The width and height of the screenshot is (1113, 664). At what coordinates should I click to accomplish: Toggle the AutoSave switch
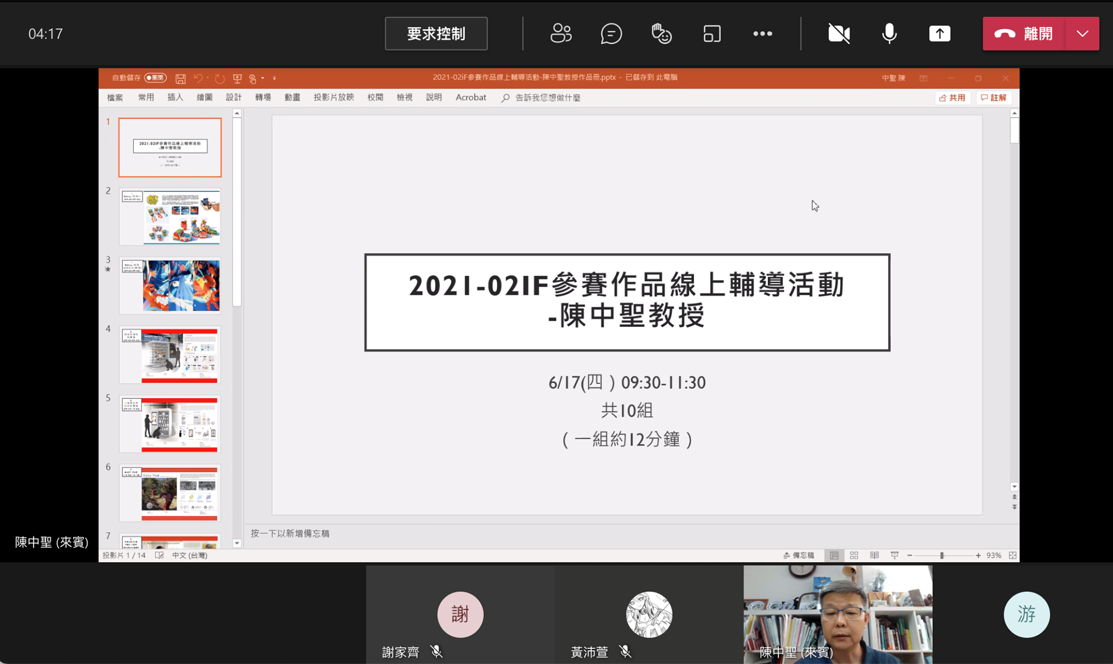pyautogui.click(x=155, y=78)
